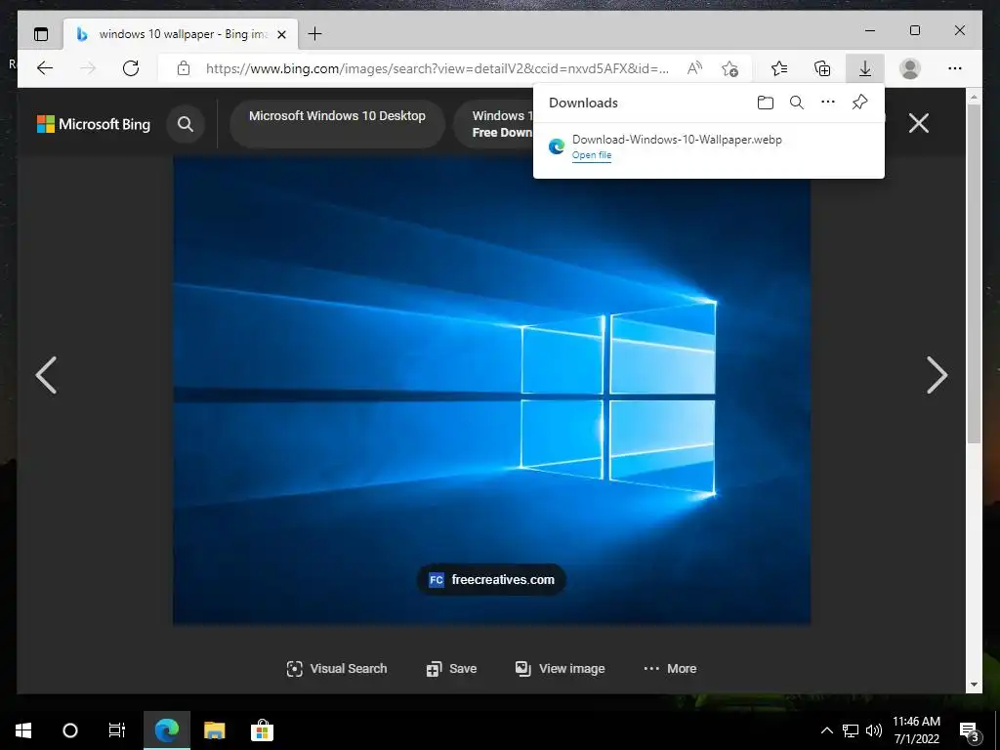Click the Bing URL address bar

(437, 68)
